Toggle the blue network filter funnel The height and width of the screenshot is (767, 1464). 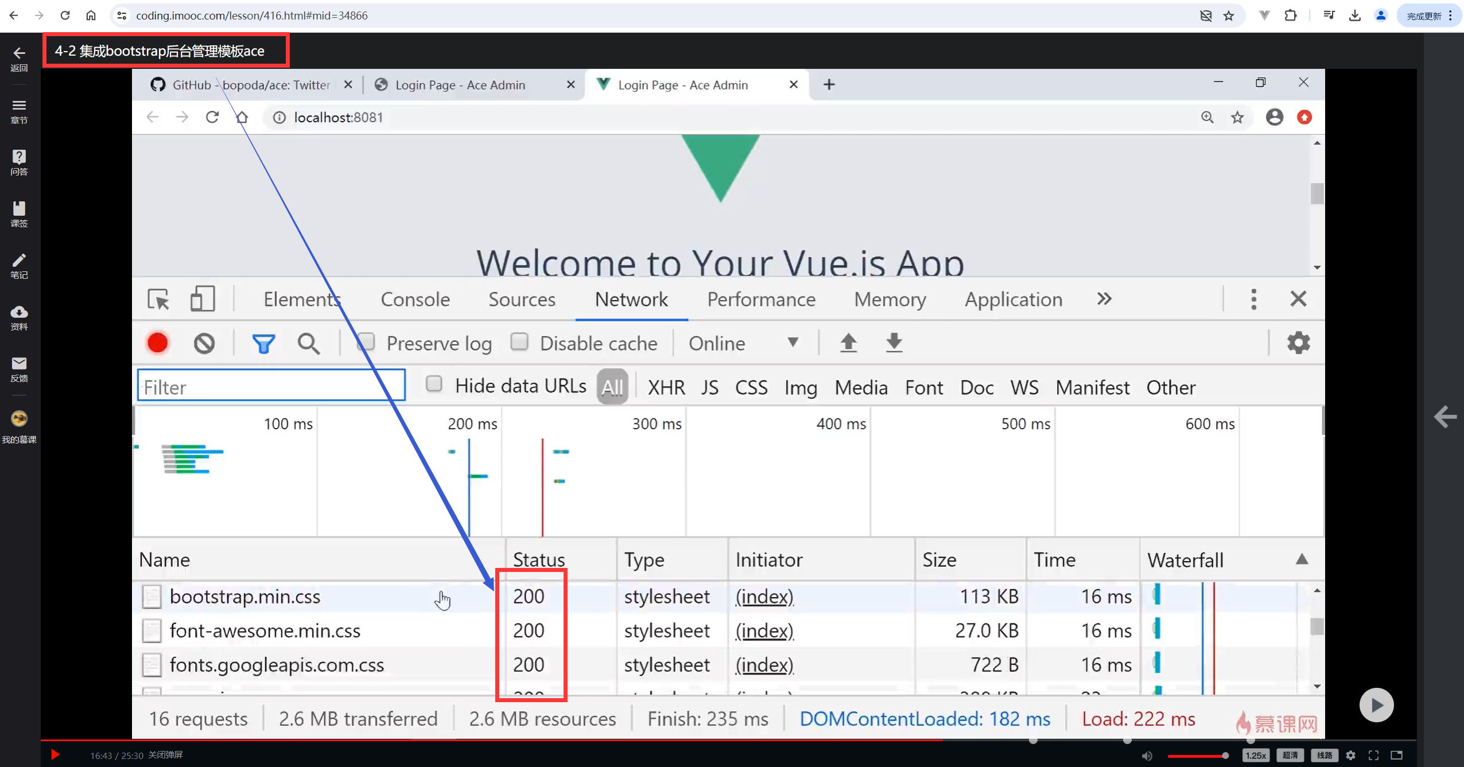[x=263, y=343]
